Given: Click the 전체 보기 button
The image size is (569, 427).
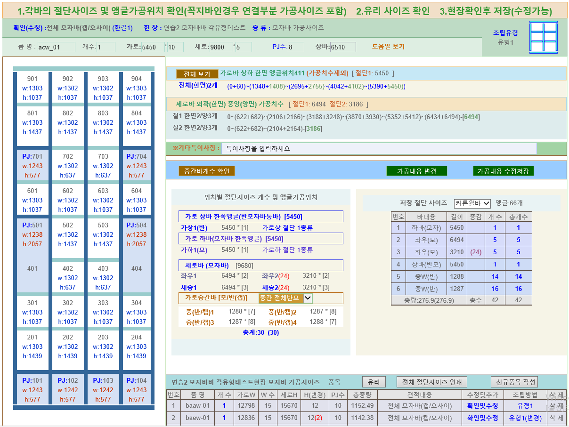Looking at the screenshot, I should pyautogui.click(x=197, y=74).
